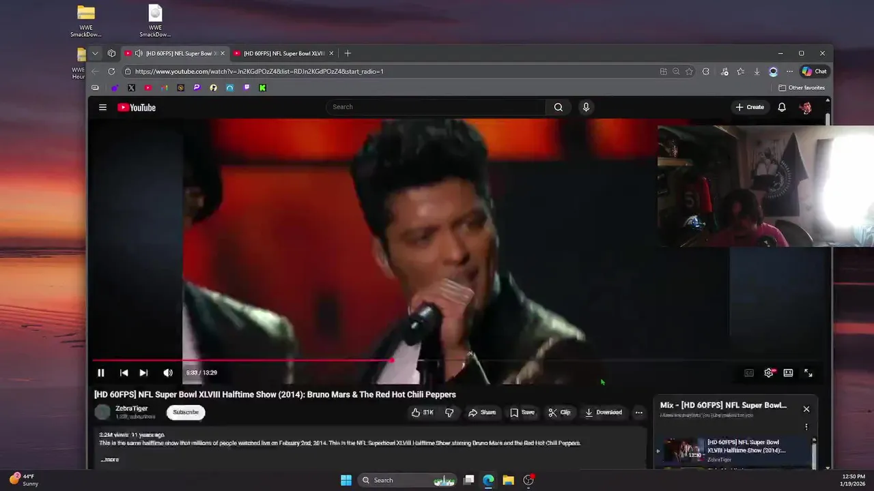Close the second browser tab
This screenshot has width=874, height=491.
point(331,53)
